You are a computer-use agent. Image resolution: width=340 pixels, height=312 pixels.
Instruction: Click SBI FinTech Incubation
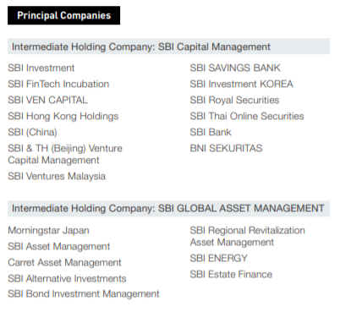click(58, 84)
